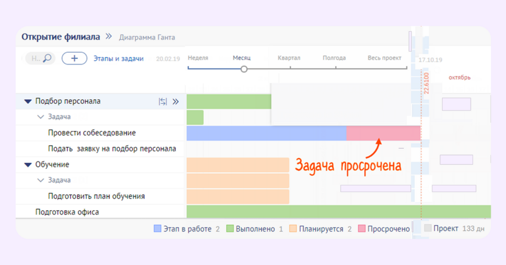506x265 pixels.
Task: Click double chevron next to Открытие филиала
Action: click(109, 36)
